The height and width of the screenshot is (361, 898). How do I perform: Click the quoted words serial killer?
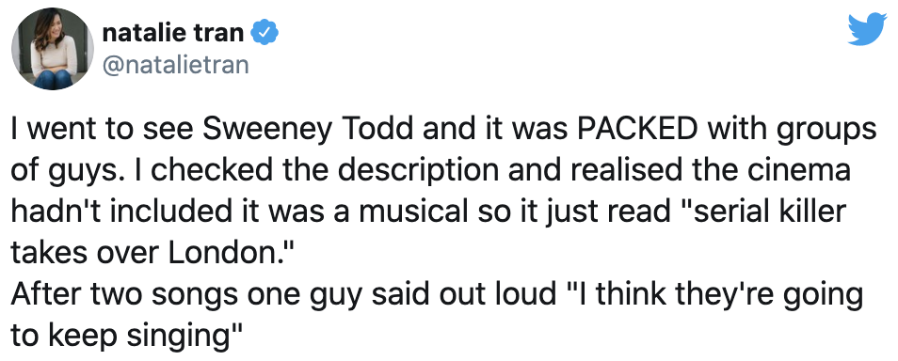point(767,212)
